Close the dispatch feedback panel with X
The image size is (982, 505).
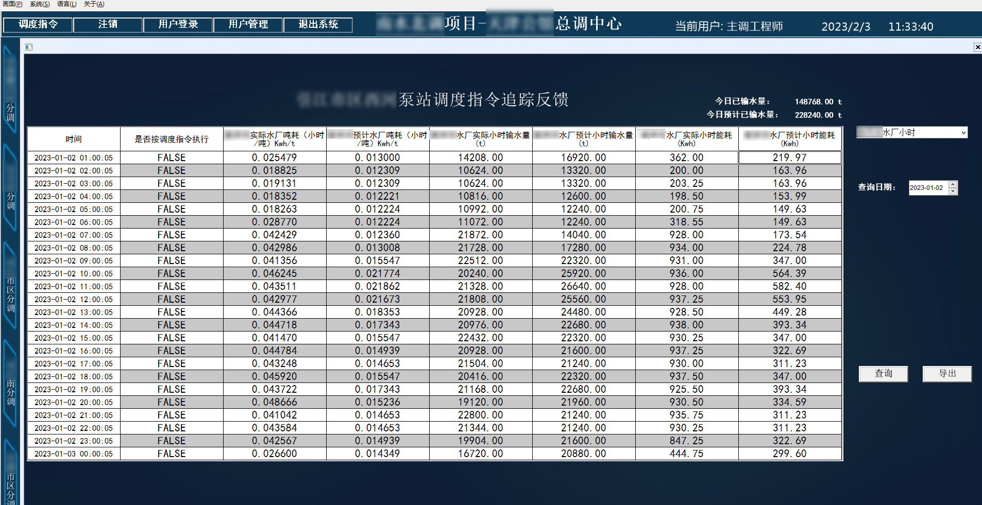click(x=977, y=47)
